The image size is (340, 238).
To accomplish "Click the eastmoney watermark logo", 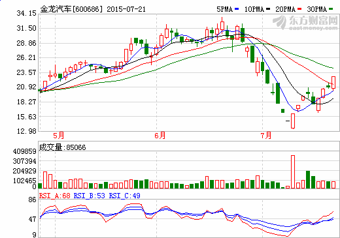I will click(305, 22).
